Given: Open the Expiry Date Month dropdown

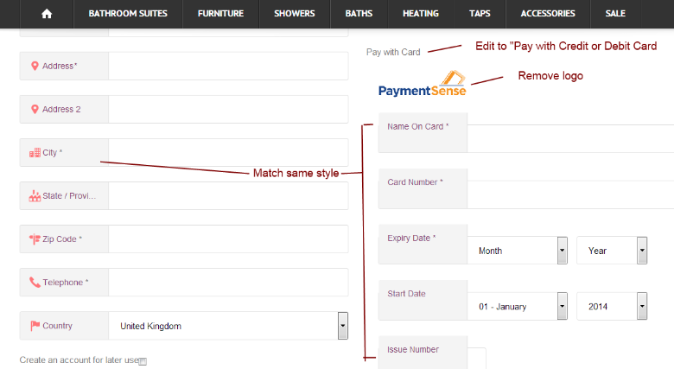Looking at the screenshot, I should coord(518,251).
